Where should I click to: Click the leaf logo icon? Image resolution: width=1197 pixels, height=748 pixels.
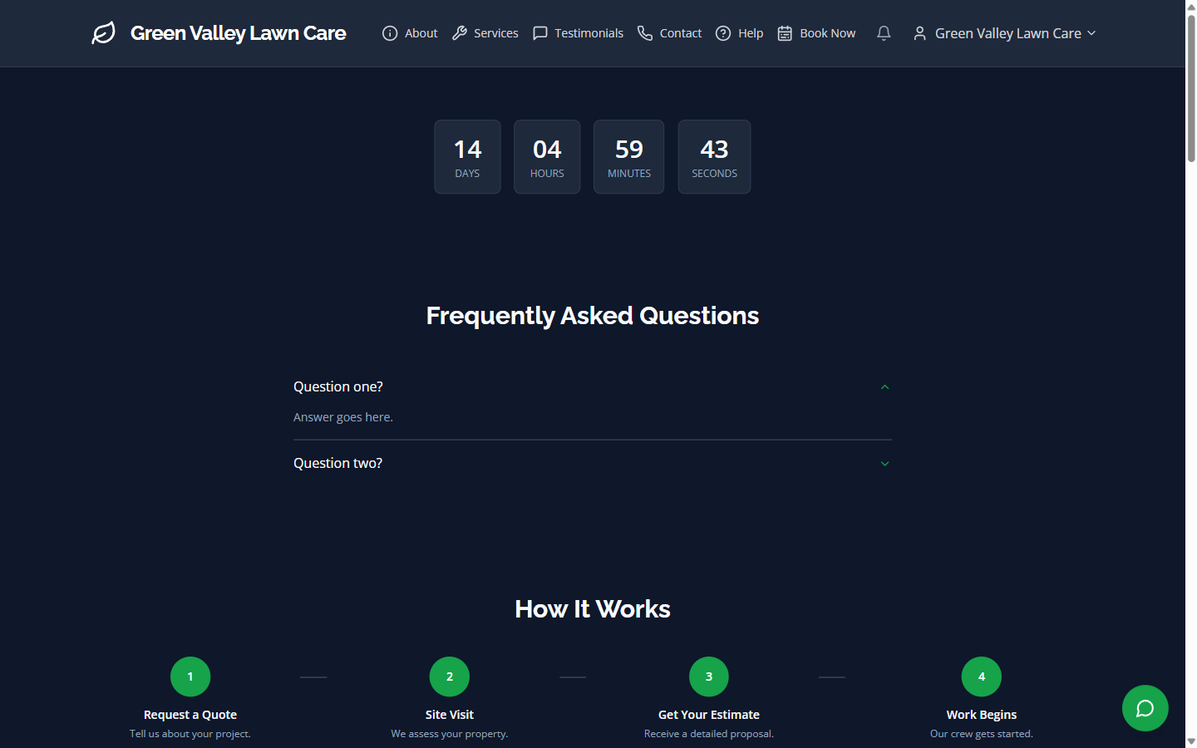point(103,32)
